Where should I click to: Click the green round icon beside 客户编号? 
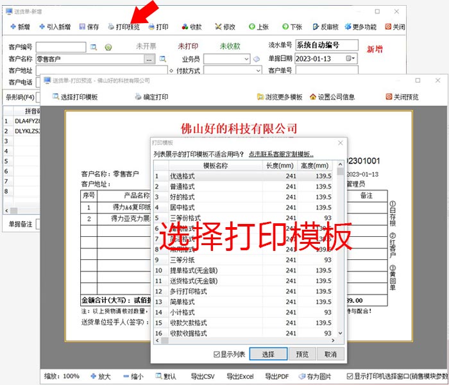tap(108, 47)
